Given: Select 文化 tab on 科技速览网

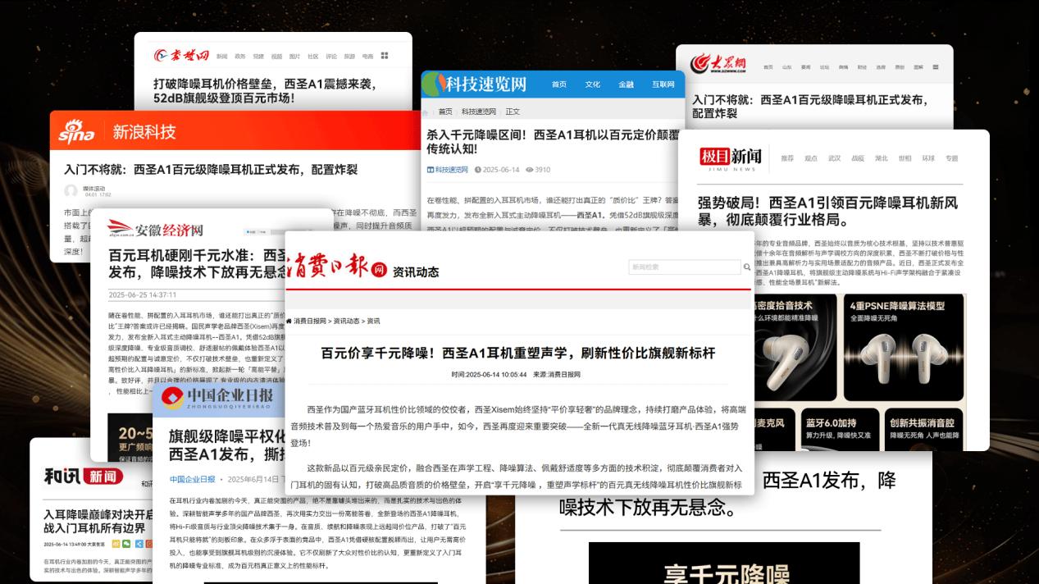Looking at the screenshot, I should (x=592, y=84).
